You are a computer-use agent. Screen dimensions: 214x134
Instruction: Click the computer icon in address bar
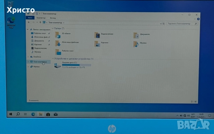coord(44,22)
